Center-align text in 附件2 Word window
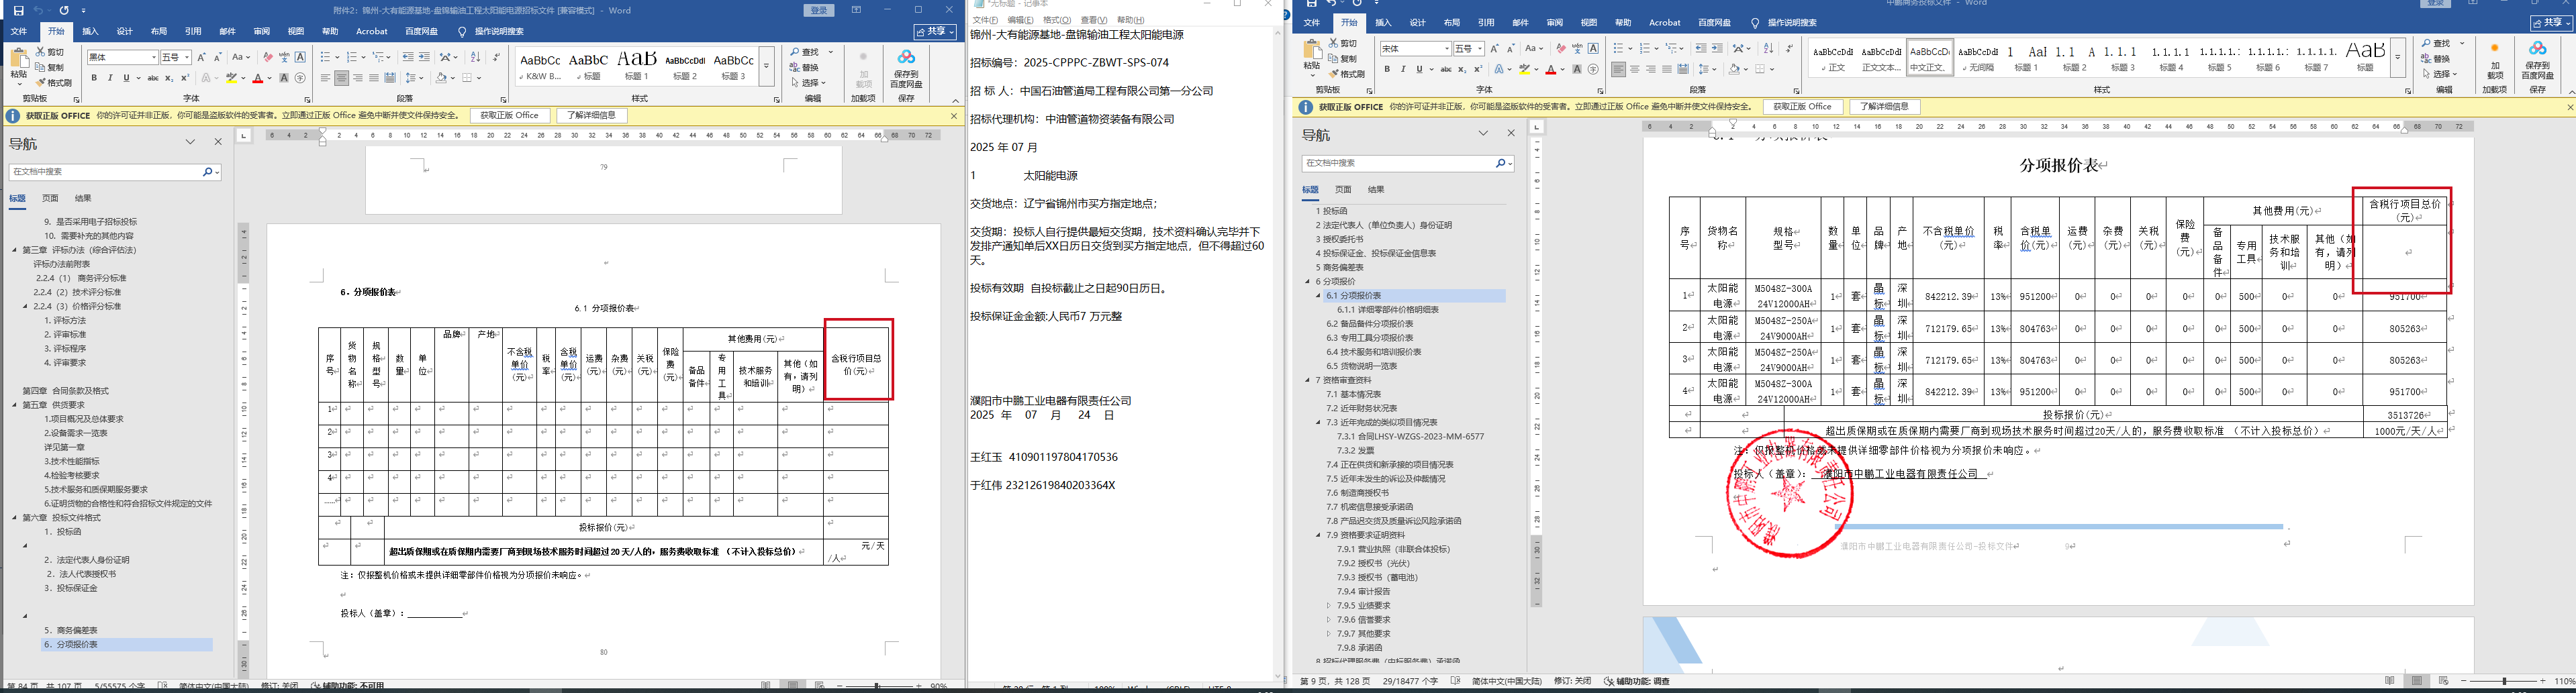 click(x=342, y=78)
